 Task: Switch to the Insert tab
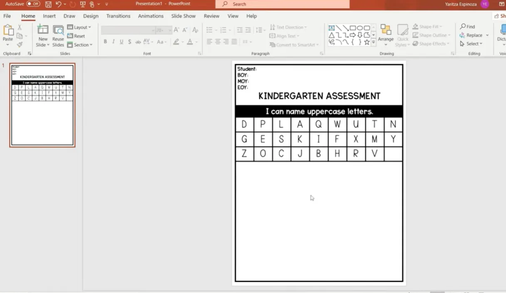click(49, 16)
